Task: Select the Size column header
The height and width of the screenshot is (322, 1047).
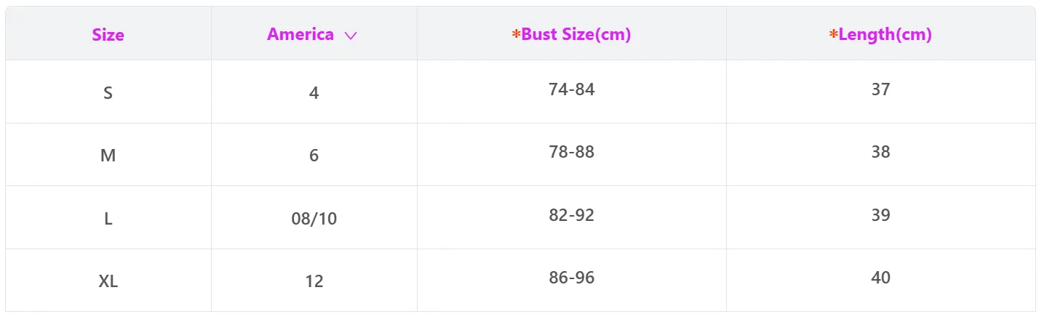Action: point(108,33)
